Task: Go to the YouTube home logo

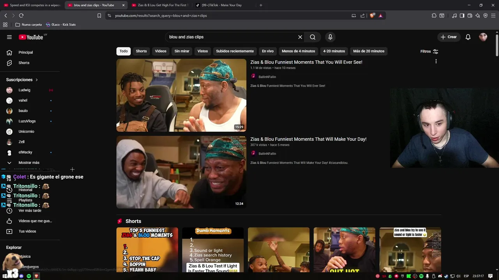Action: 31,37
